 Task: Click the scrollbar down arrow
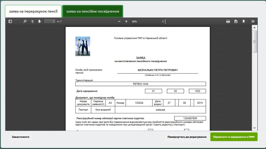click(x=254, y=128)
